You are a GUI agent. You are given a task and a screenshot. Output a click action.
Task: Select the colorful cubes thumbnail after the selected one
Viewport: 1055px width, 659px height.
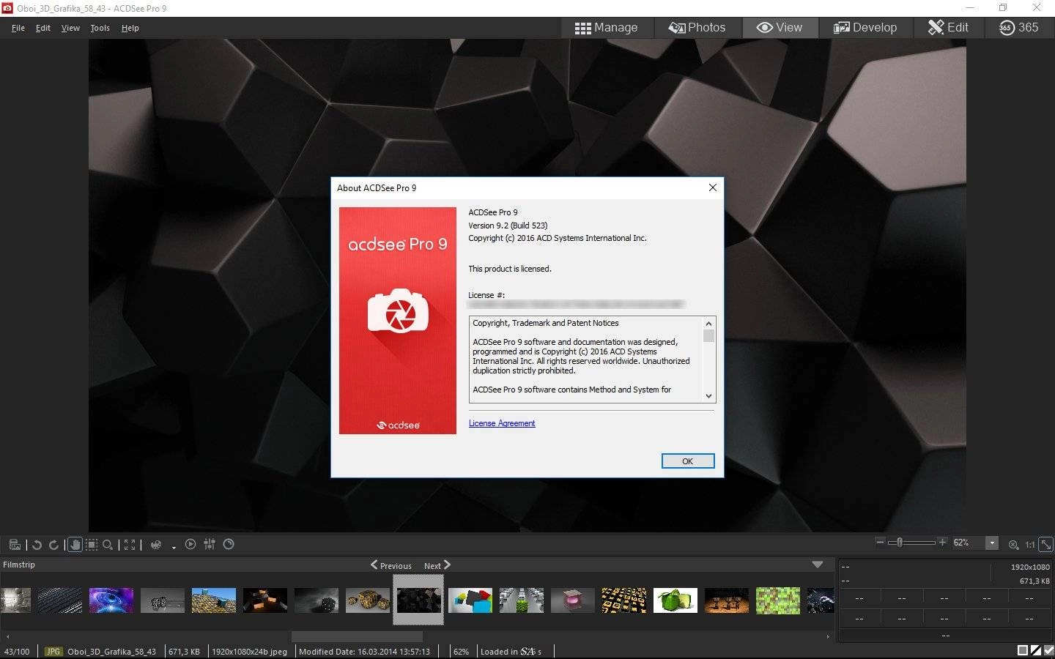[x=470, y=600]
